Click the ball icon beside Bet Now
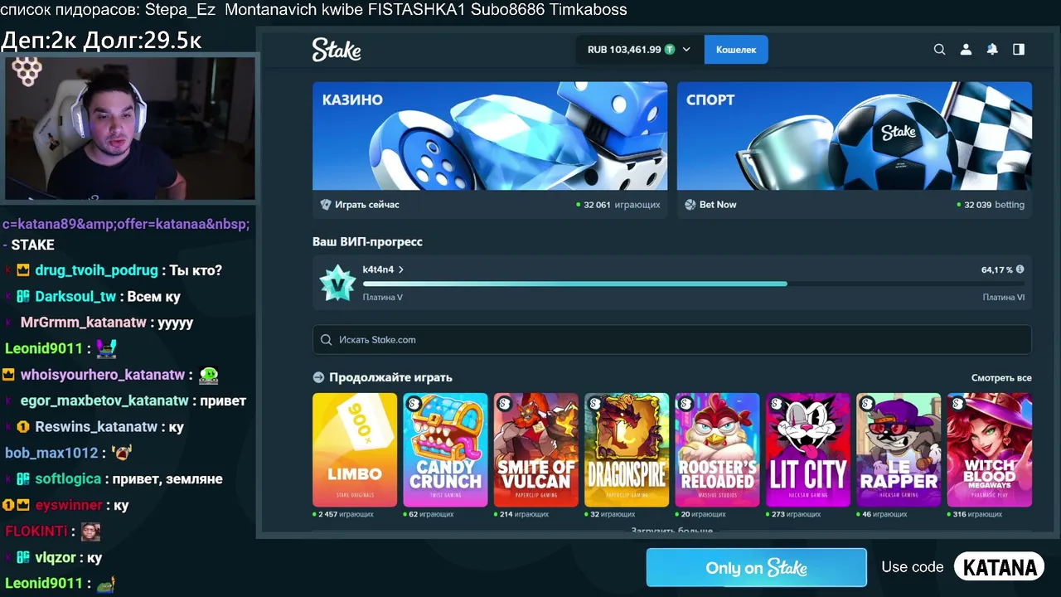 690,205
